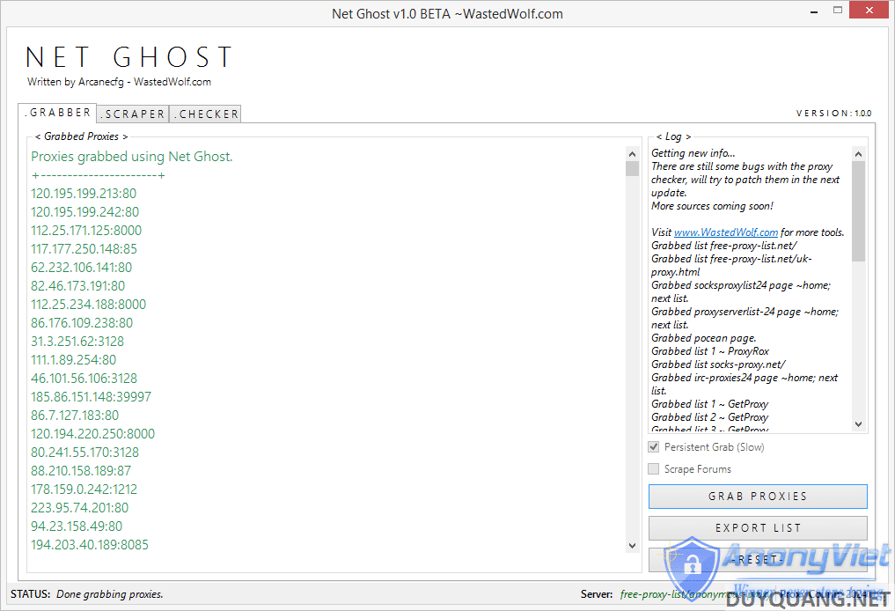Click the grabbed proxies list scroll-up arrow
Viewport: 895px width, 611px height.
click(x=632, y=153)
